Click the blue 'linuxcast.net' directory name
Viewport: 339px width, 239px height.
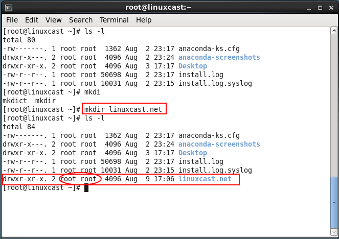point(205,179)
